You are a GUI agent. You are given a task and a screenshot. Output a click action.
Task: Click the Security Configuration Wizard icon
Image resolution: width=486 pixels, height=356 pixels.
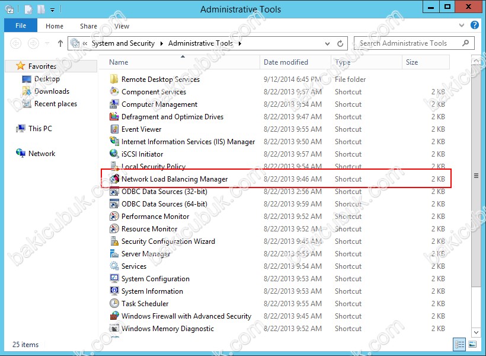(114, 241)
